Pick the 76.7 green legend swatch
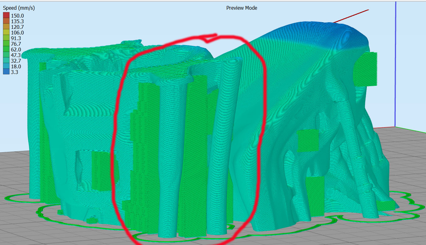Image resolution: width=426 pixels, height=245 pixels. (6, 44)
